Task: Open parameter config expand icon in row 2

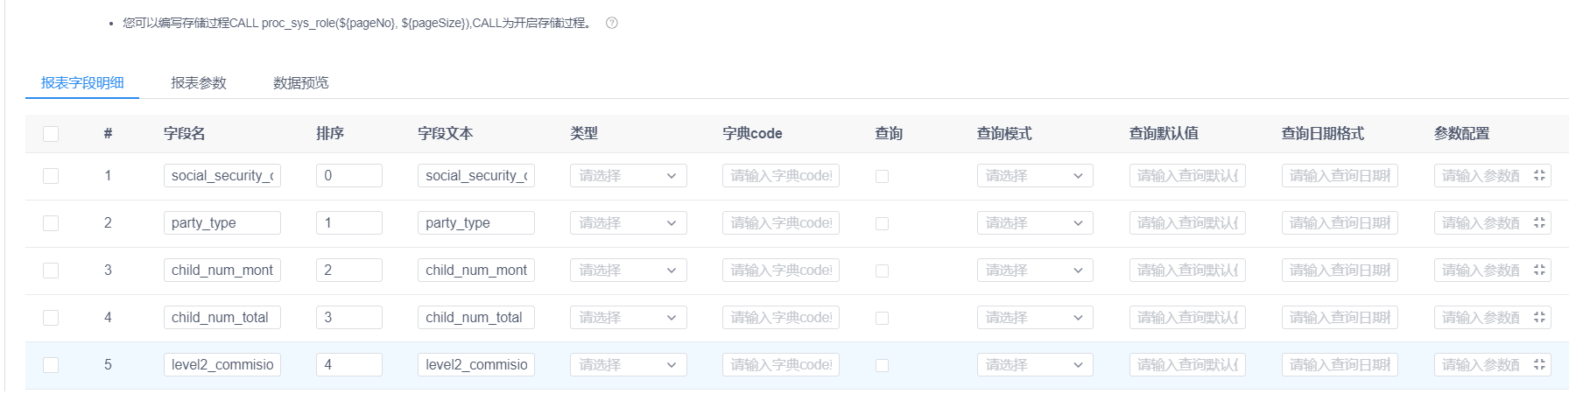Action: [x=1539, y=223]
